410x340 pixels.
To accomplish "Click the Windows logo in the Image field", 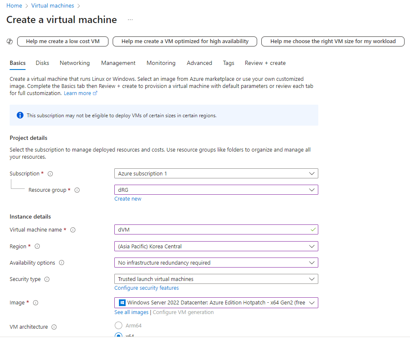I will pos(122,303).
